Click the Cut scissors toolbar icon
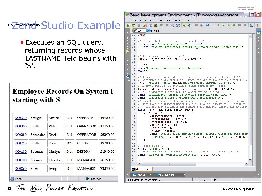The height and width of the screenshot is (196, 262). [x=145, y=25]
